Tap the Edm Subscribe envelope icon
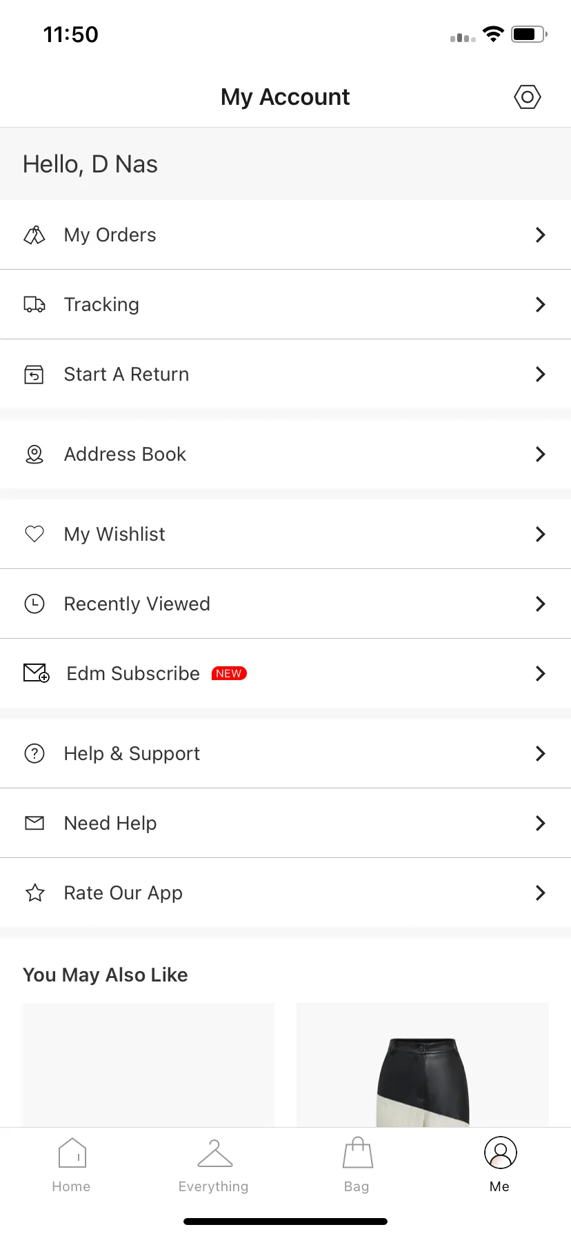The width and height of the screenshot is (571, 1236). (37, 673)
